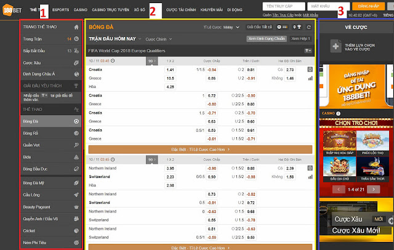Image resolution: width=394 pixels, height=250 pixels.
Task: Click the plus icon in Vé Cược panel
Action: coord(336,46)
